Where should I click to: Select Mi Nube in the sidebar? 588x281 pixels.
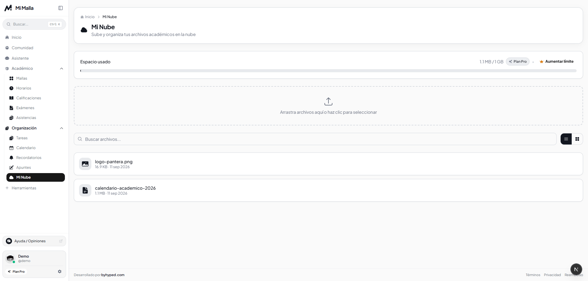pyautogui.click(x=35, y=177)
